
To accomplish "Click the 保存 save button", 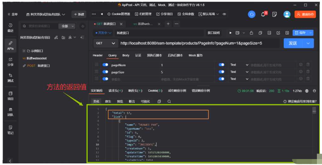I will coord(300,33).
